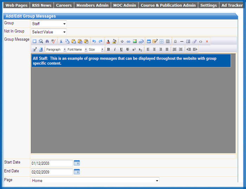Expand the Font Name dropdown
The image size is (246, 189).
(x=77, y=49)
